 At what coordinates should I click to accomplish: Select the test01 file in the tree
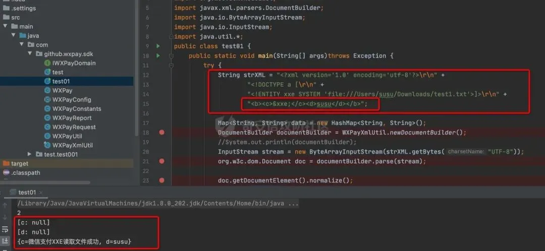click(x=67, y=81)
